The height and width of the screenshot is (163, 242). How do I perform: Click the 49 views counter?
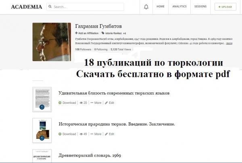[83, 134]
